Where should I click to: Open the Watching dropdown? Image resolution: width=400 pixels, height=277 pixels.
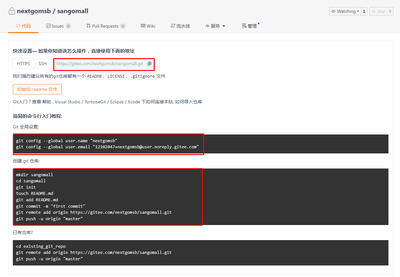point(345,11)
